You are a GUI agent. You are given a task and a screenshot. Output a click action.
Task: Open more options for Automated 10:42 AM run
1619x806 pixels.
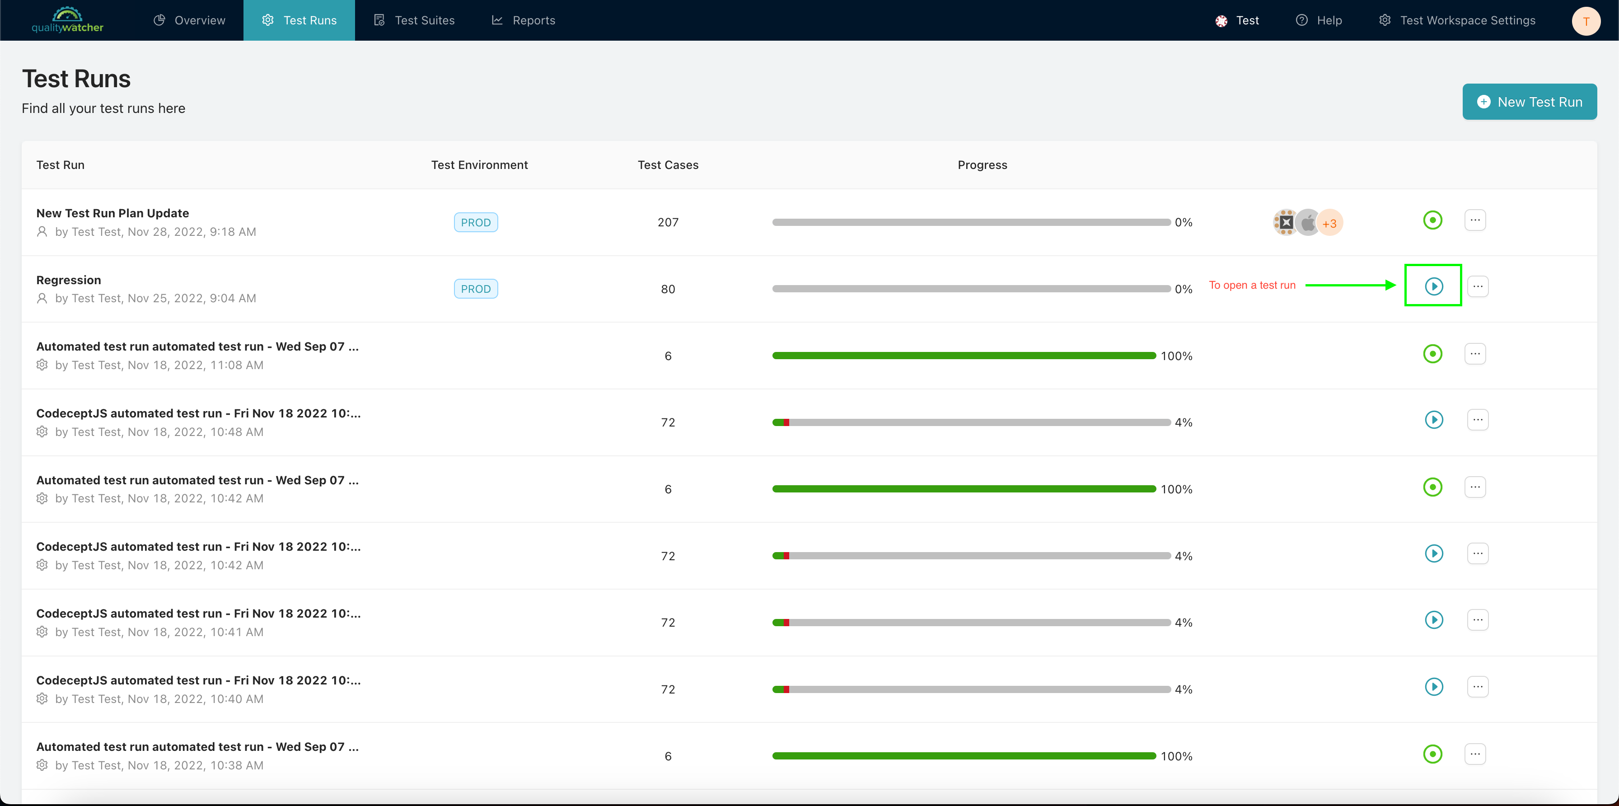click(x=1474, y=487)
